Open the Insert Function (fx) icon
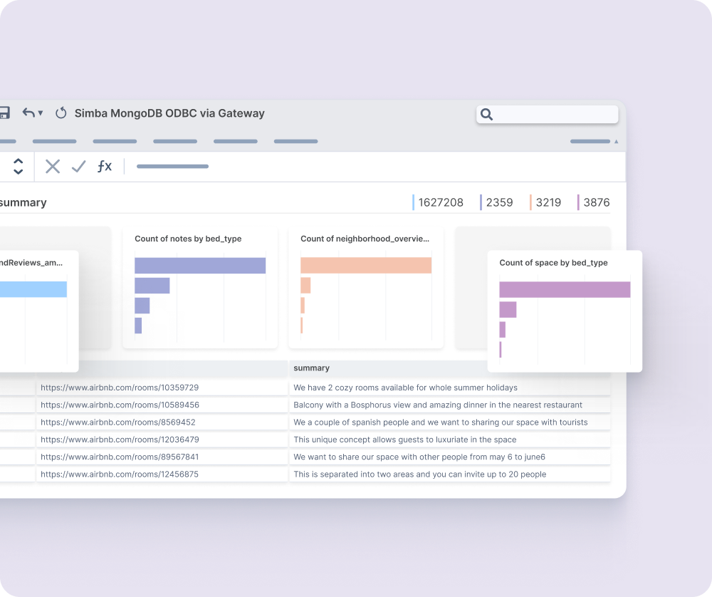Image resolution: width=712 pixels, height=597 pixels. [x=105, y=166]
